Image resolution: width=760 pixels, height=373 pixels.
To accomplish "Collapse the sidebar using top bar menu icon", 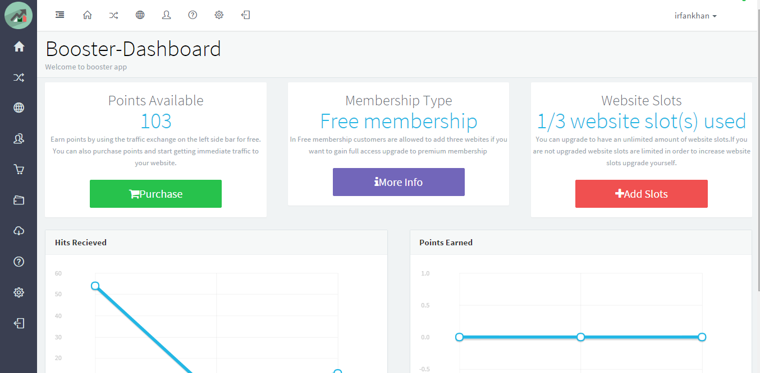I will pos(60,15).
